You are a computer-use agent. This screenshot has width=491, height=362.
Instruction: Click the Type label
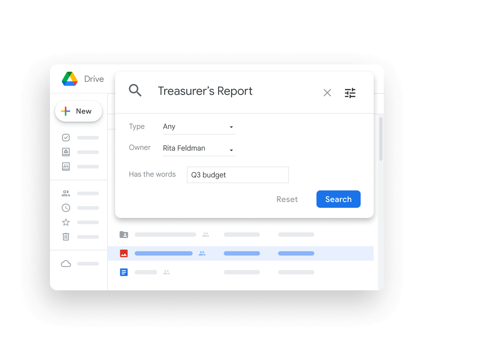pos(137,126)
